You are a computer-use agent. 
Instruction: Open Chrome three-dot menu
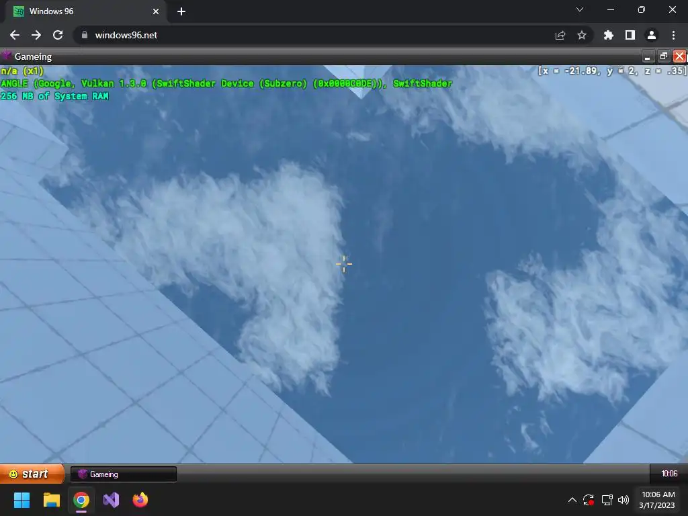pyautogui.click(x=673, y=35)
